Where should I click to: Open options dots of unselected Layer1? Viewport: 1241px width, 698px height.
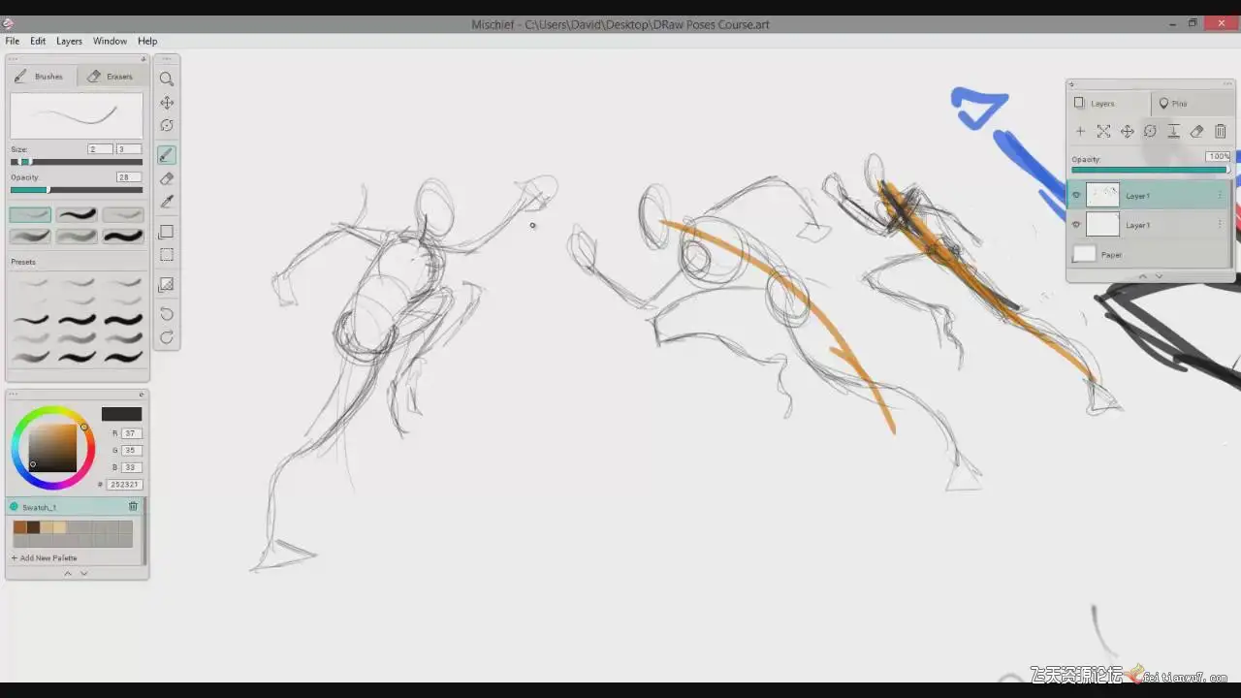[1220, 224]
